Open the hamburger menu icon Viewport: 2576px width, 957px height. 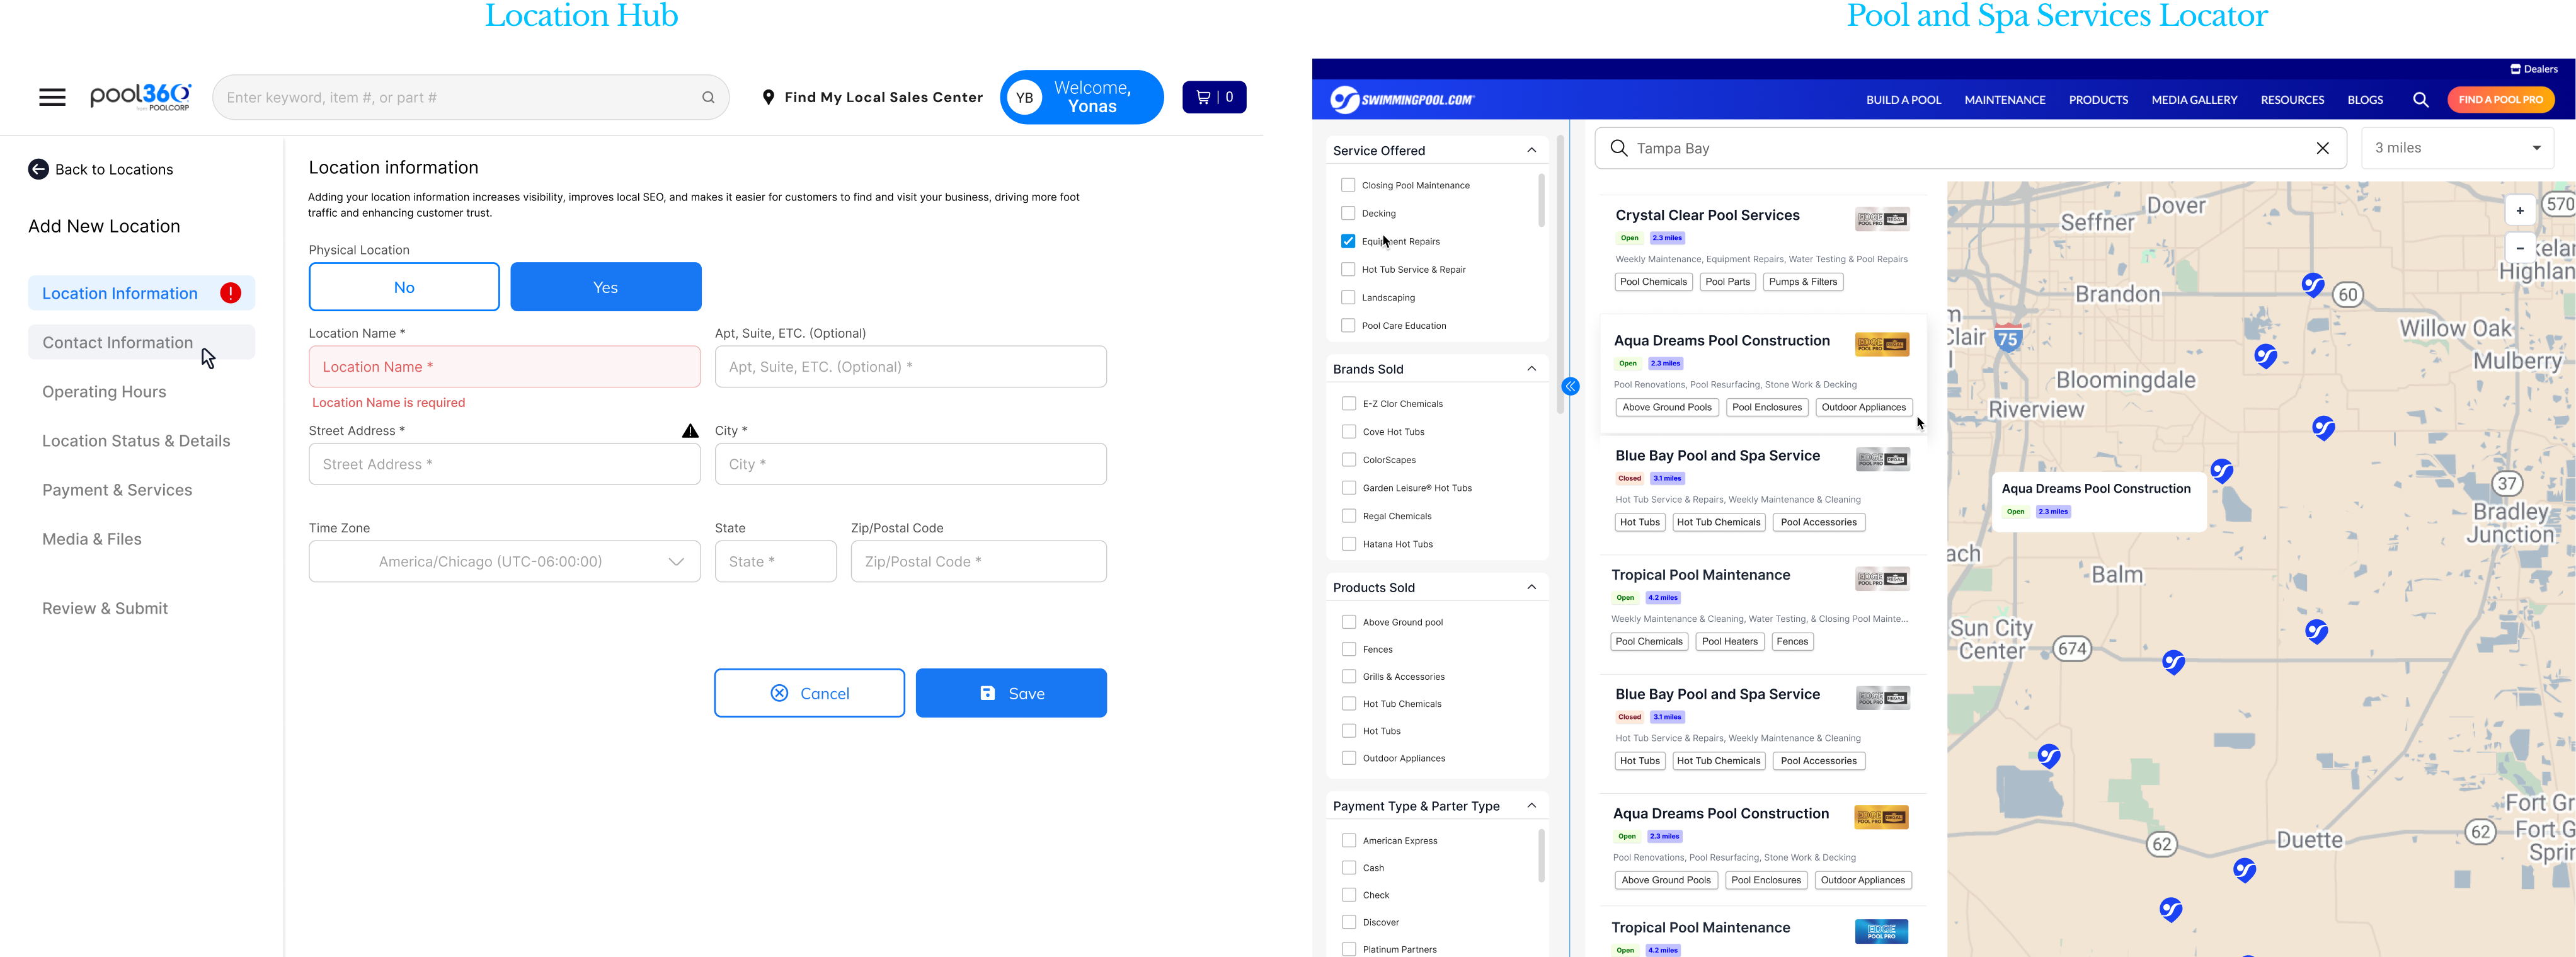coord(52,97)
